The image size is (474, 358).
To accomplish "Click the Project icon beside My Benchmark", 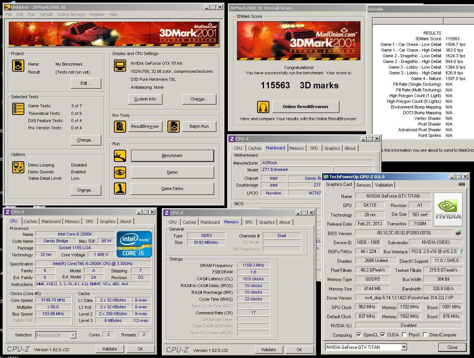I will [18, 66].
